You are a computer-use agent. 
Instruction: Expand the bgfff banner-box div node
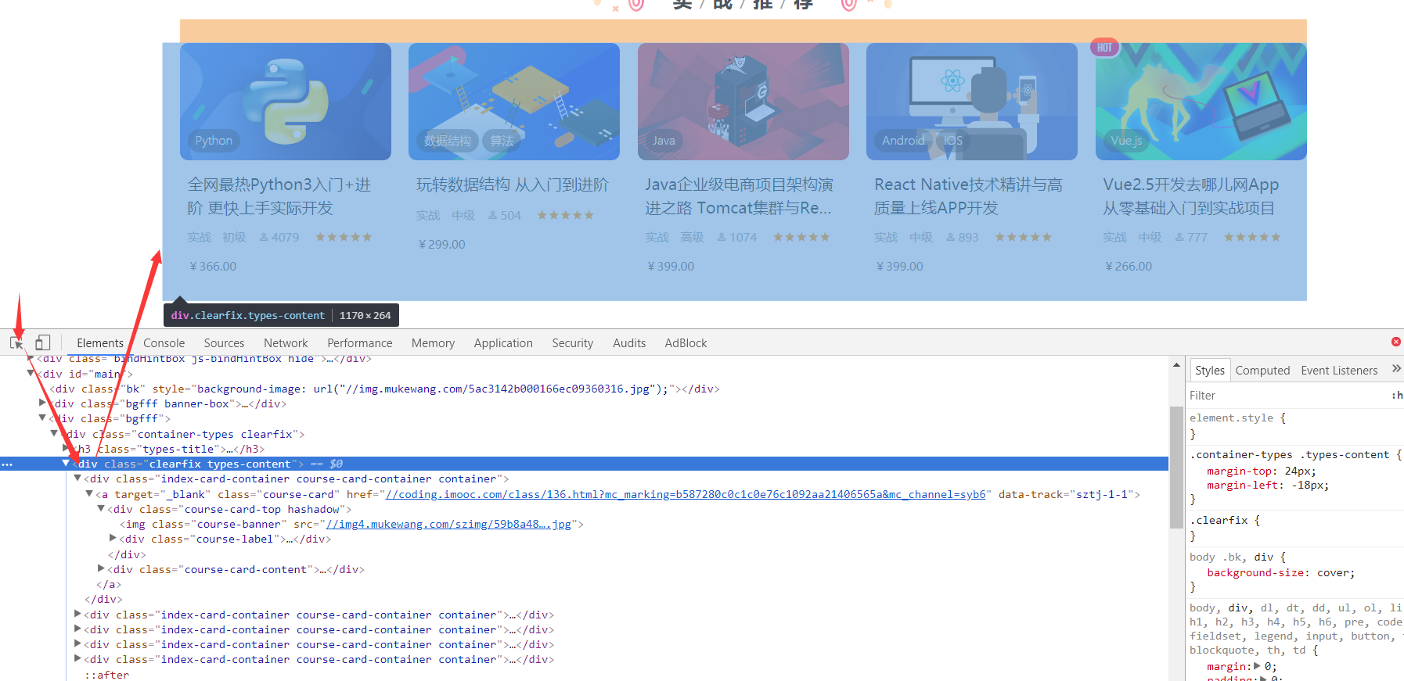(x=42, y=403)
